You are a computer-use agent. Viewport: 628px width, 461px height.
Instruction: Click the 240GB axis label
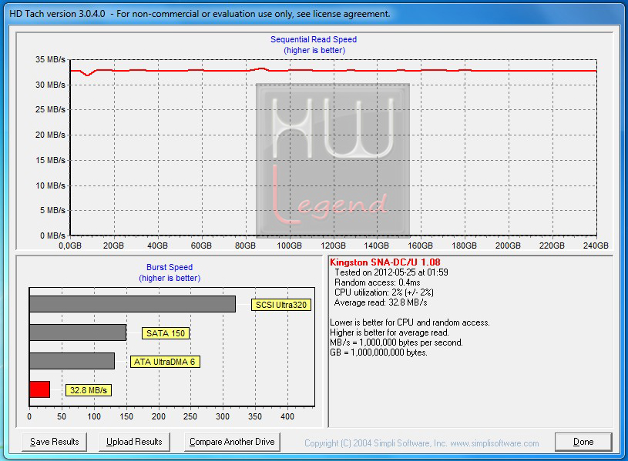pyautogui.click(x=596, y=246)
